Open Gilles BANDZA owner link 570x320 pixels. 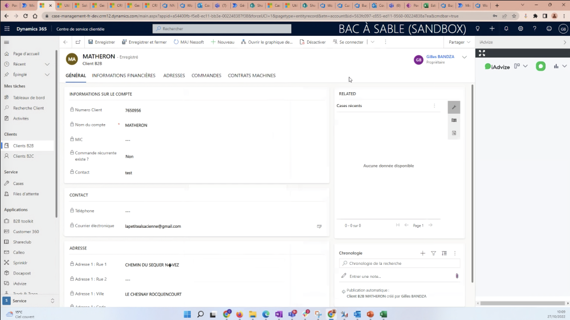[x=440, y=57]
